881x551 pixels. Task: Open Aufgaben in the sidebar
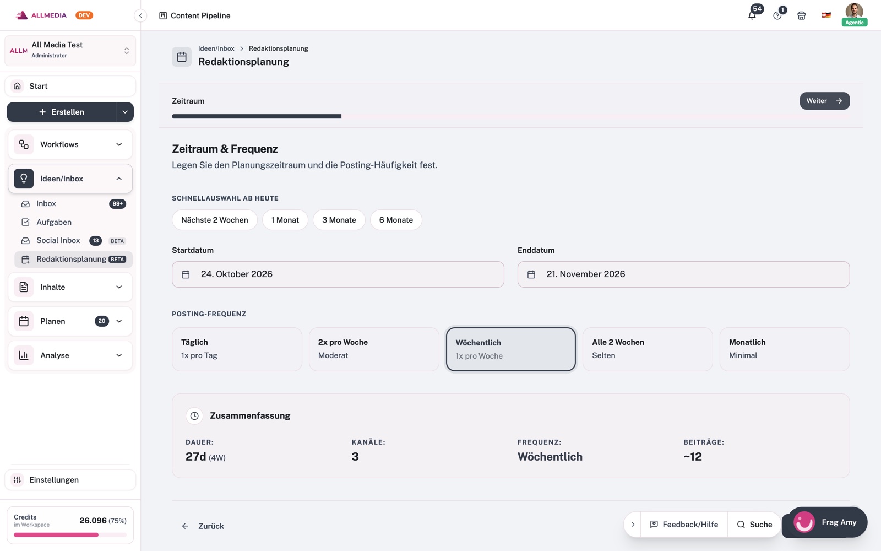pyautogui.click(x=73, y=222)
